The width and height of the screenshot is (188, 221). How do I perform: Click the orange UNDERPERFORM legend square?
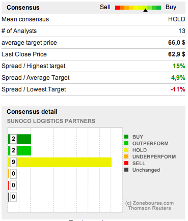pyautogui.click(x=126, y=156)
